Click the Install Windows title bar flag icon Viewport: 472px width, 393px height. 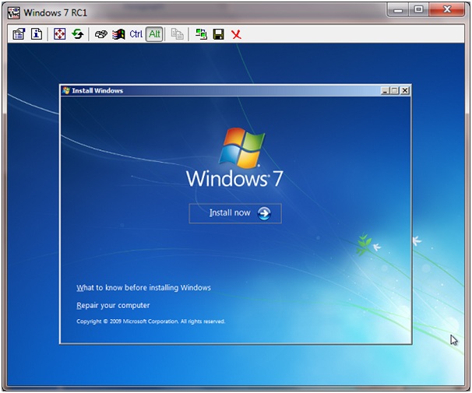pos(66,90)
